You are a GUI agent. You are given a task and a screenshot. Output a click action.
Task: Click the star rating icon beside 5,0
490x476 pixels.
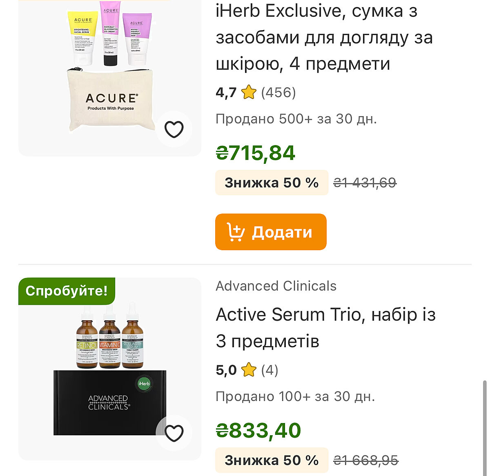249,370
